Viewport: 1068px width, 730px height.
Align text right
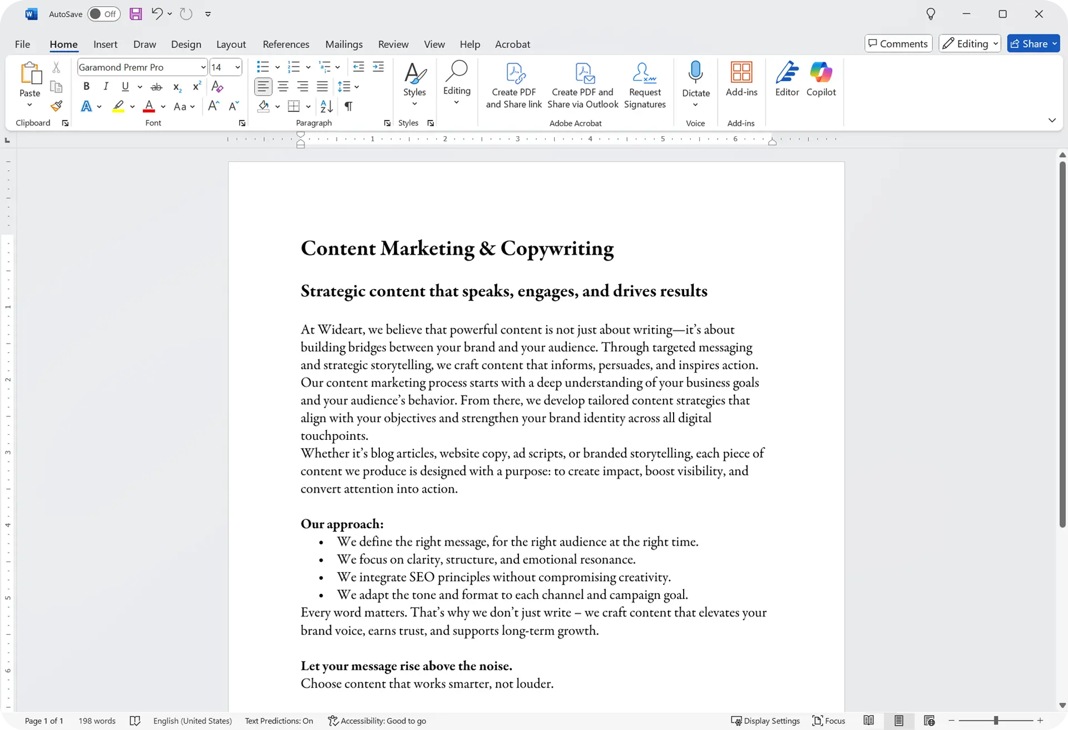click(x=303, y=86)
